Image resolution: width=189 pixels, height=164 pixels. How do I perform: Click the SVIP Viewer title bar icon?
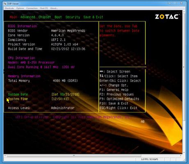pos(5,4)
